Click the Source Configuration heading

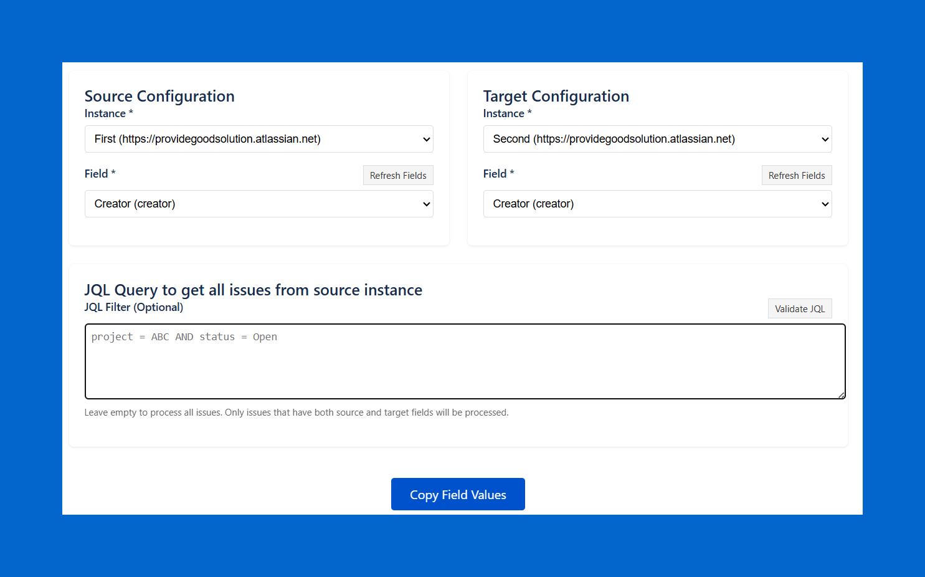coord(159,96)
